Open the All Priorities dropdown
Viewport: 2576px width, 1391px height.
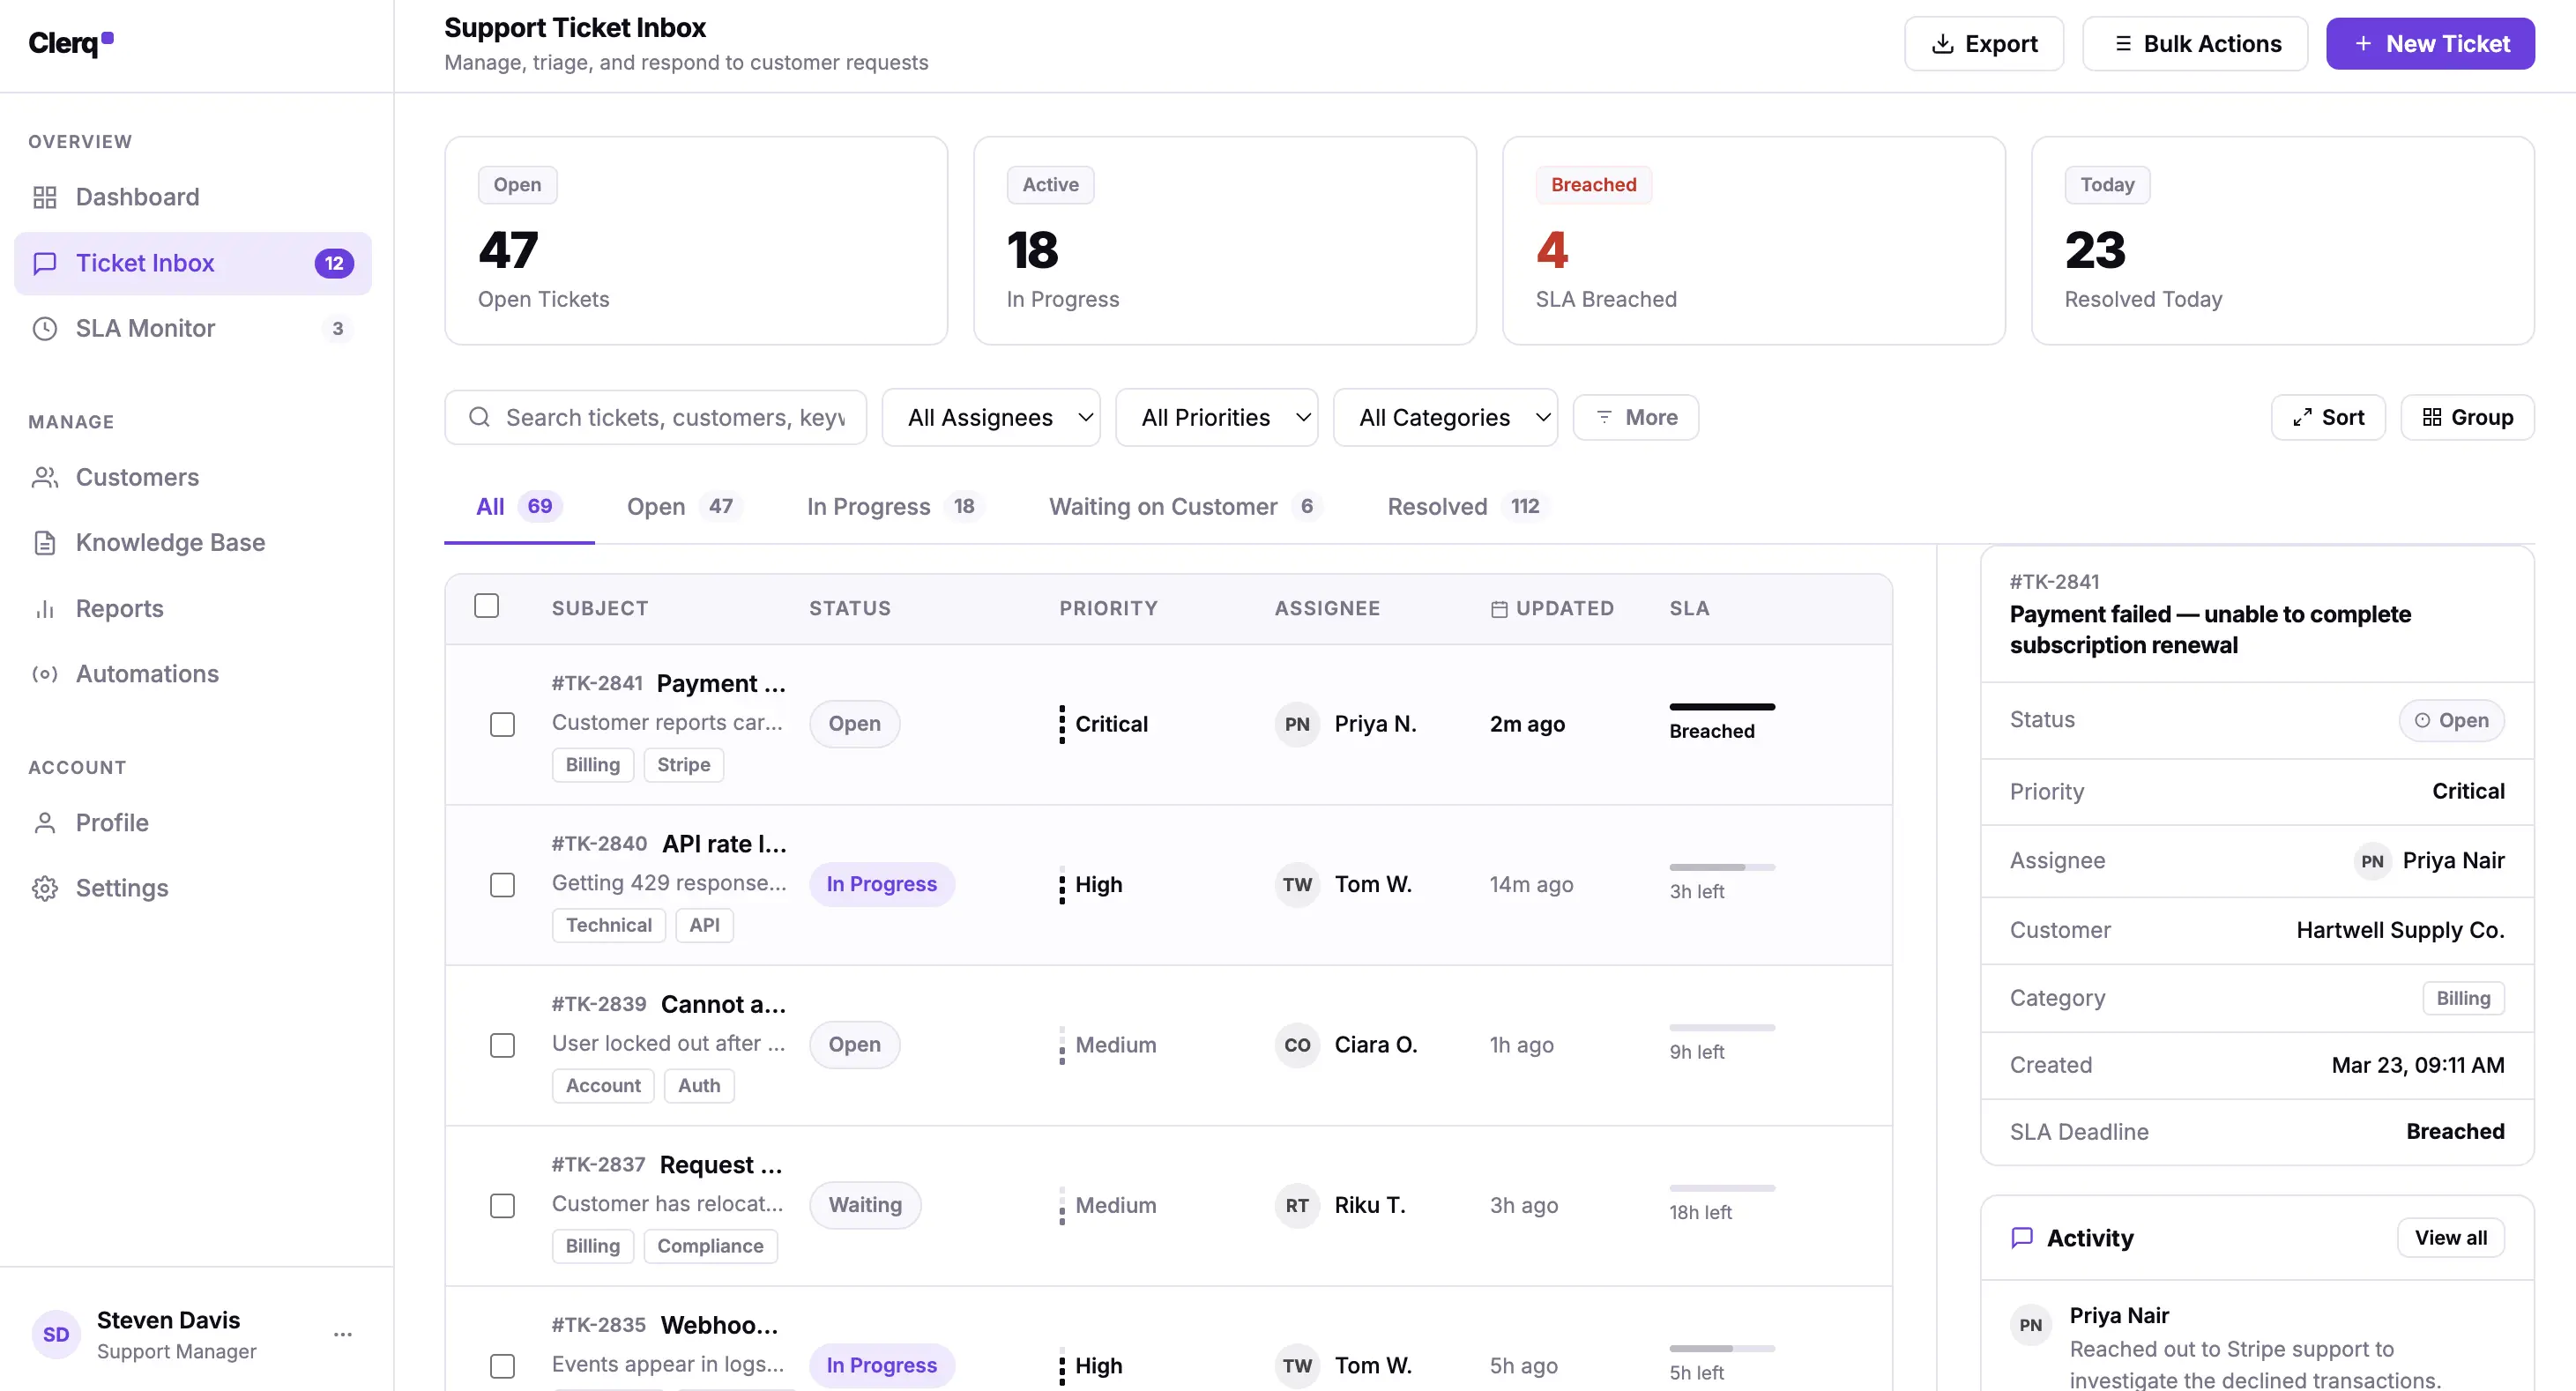[x=1216, y=417]
